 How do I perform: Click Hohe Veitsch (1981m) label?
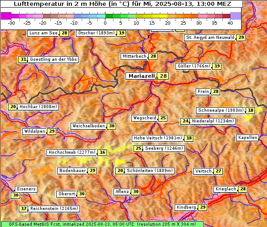(158, 138)
